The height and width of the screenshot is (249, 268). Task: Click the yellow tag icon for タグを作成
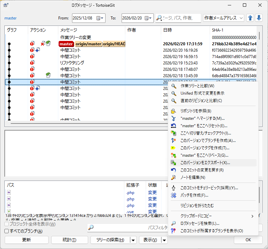pos(173,148)
